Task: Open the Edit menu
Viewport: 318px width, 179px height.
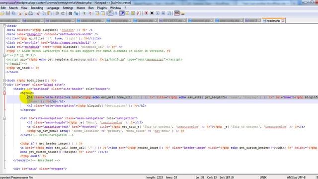Action: [3, 8]
